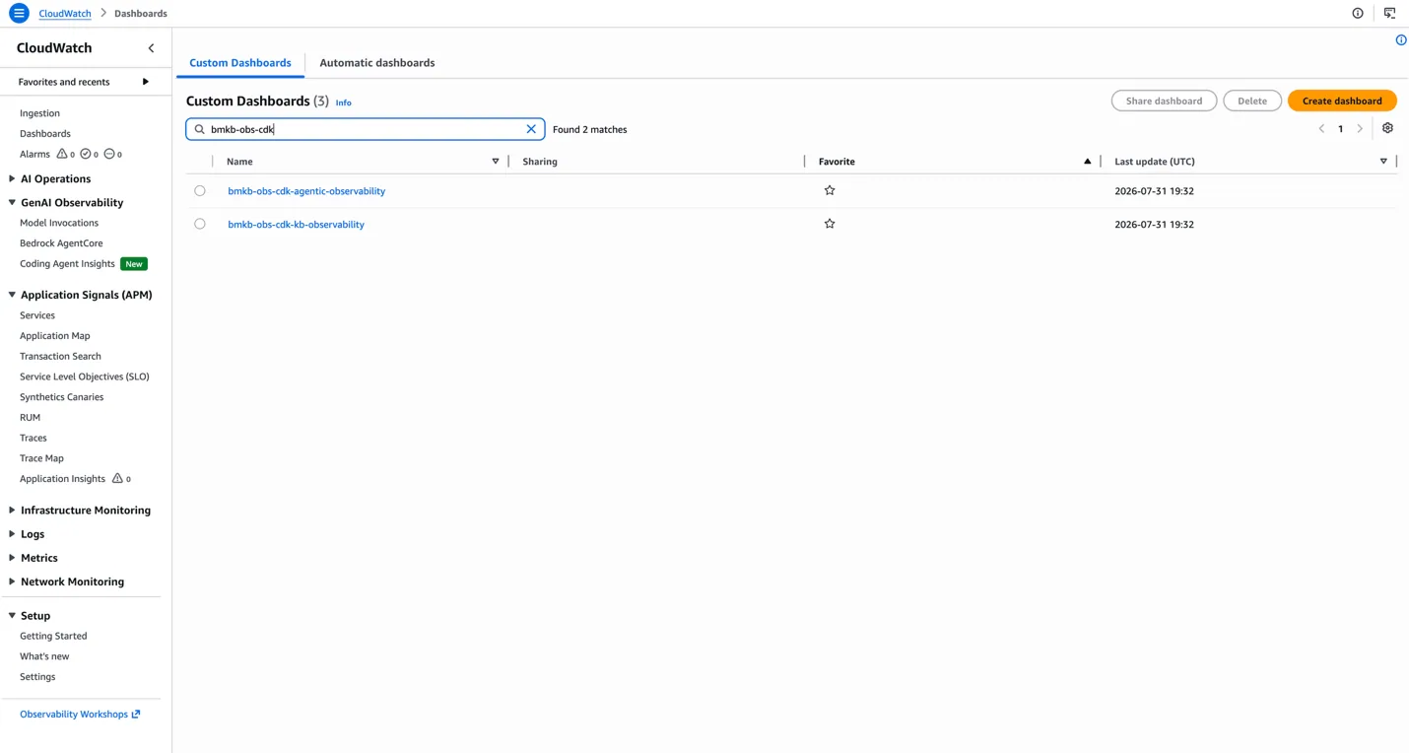Click the search magnifier icon
Screen dimensions: 1409x753
pos(200,129)
